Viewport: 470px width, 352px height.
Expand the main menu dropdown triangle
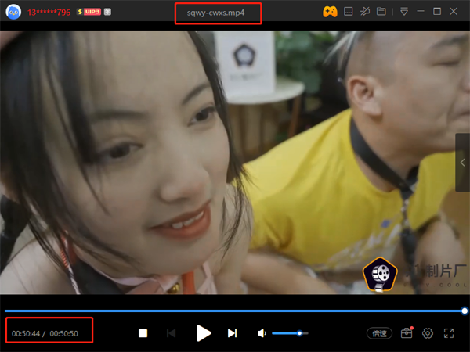(x=404, y=12)
